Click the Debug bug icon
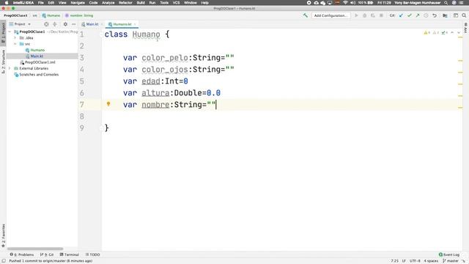The height and width of the screenshot is (264, 469). [x=365, y=15]
